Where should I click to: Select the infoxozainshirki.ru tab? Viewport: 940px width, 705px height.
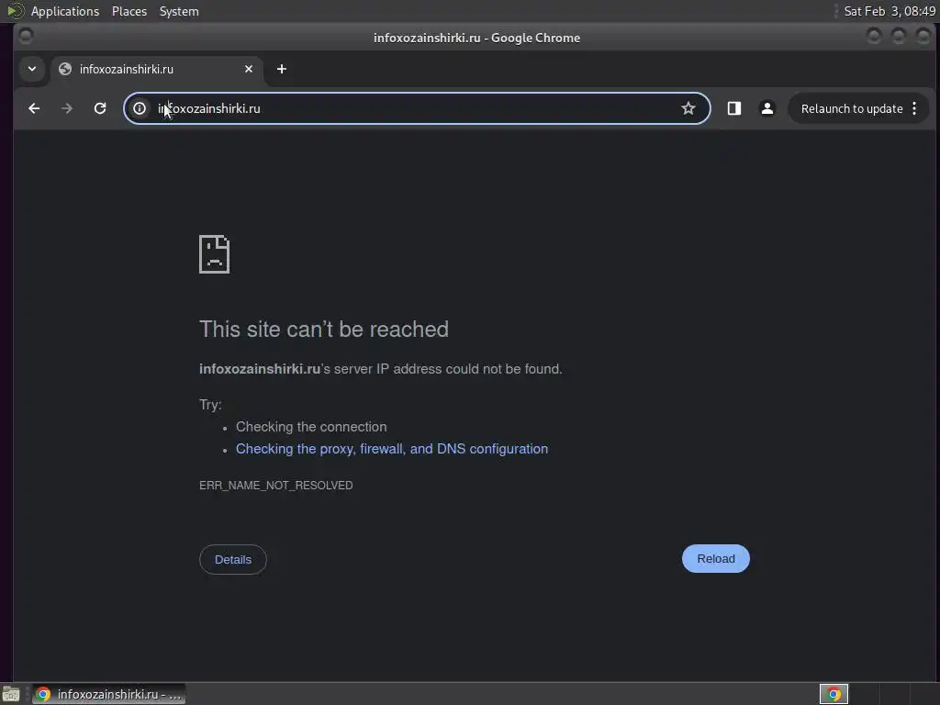tap(157, 69)
